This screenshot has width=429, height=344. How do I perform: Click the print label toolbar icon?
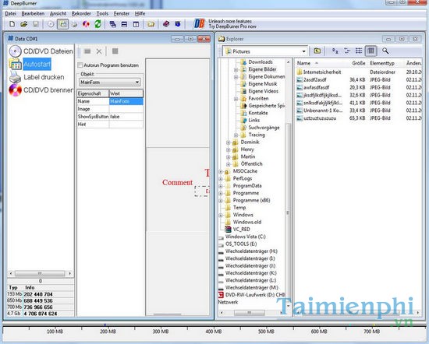74,24
